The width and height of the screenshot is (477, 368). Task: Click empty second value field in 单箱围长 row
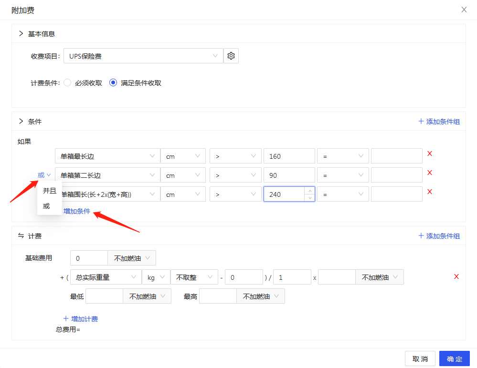pyautogui.click(x=397, y=194)
